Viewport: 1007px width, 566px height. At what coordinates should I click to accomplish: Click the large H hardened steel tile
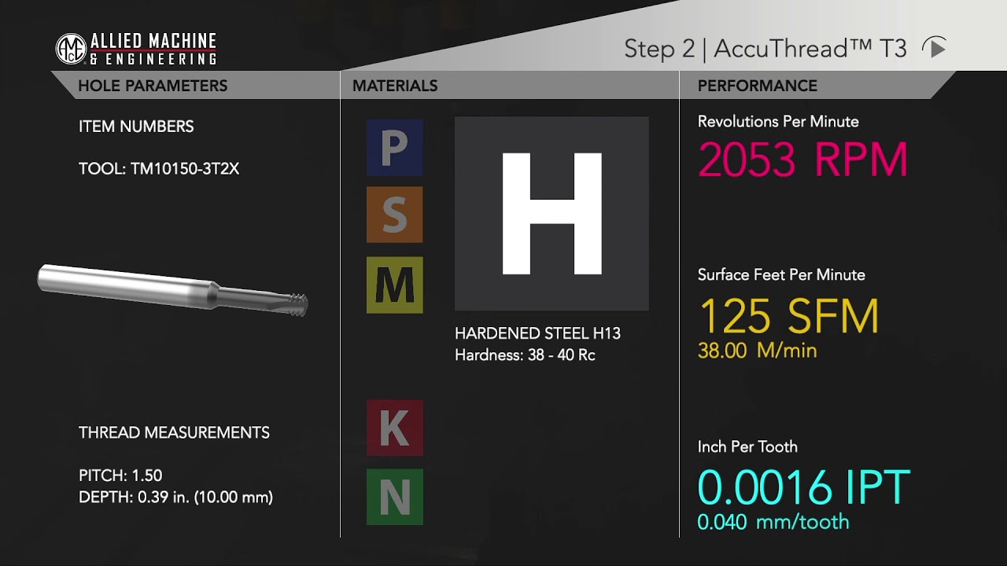tap(551, 214)
